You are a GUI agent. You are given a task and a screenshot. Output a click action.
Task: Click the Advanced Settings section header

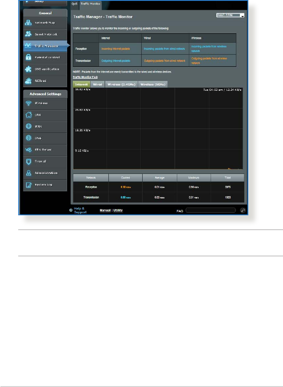click(x=45, y=94)
